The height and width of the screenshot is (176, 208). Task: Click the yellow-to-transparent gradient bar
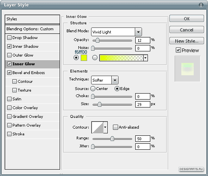(x=121, y=58)
